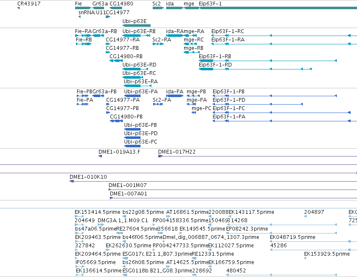Viewport: 357px width, 277px height.
Task: Open BAC clone DME1-007A01
Action: point(128,194)
